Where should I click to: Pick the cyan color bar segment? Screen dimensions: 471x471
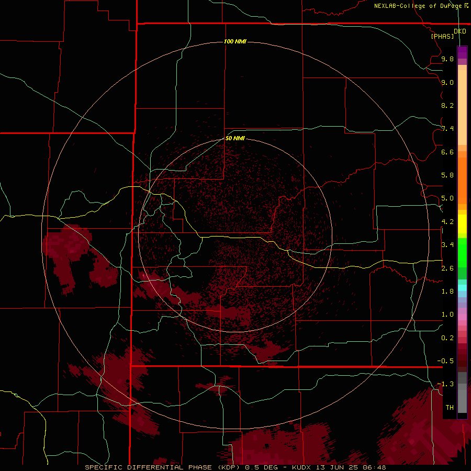click(x=462, y=288)
